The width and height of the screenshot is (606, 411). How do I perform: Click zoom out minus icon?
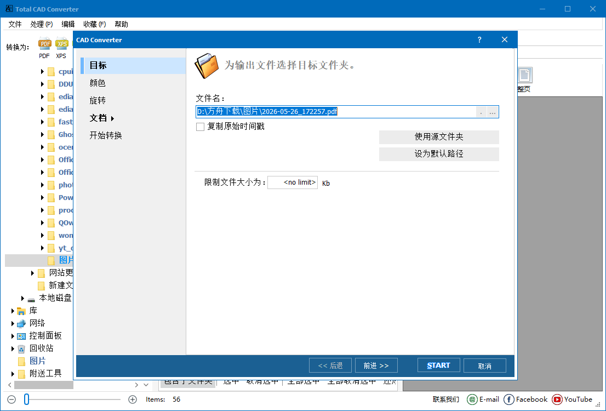click(x=12, y=399)
